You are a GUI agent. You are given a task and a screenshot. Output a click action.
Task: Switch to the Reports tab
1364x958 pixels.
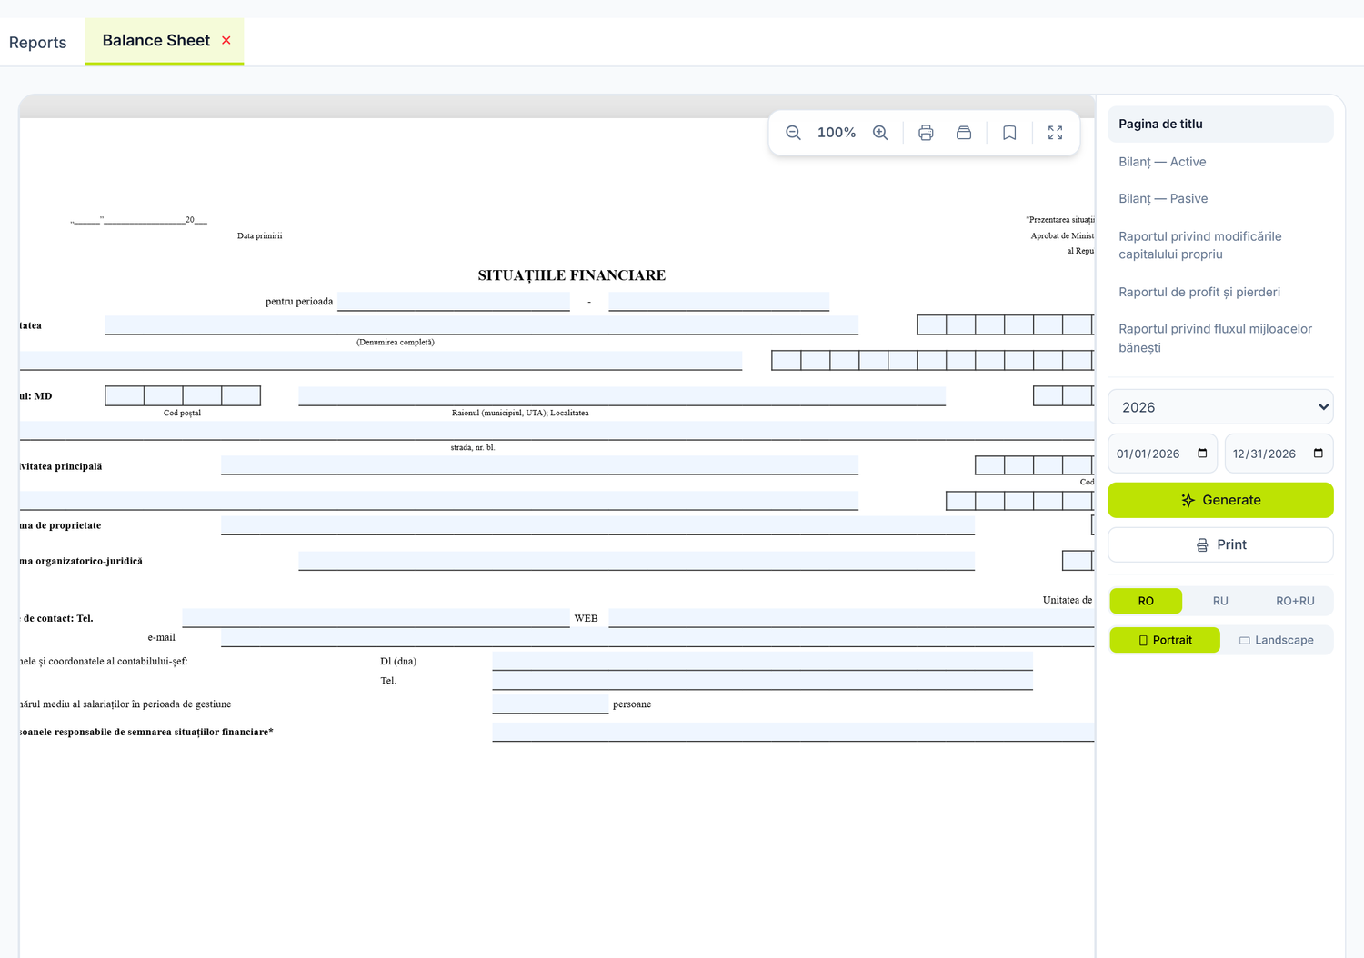pyautogui.click(x=38, y=43)
